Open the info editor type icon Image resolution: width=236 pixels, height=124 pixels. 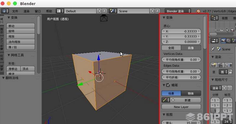coord(5,11)
